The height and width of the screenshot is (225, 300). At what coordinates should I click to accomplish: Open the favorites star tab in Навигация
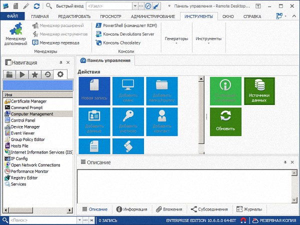pyautogui.click(x=34, y=74)
